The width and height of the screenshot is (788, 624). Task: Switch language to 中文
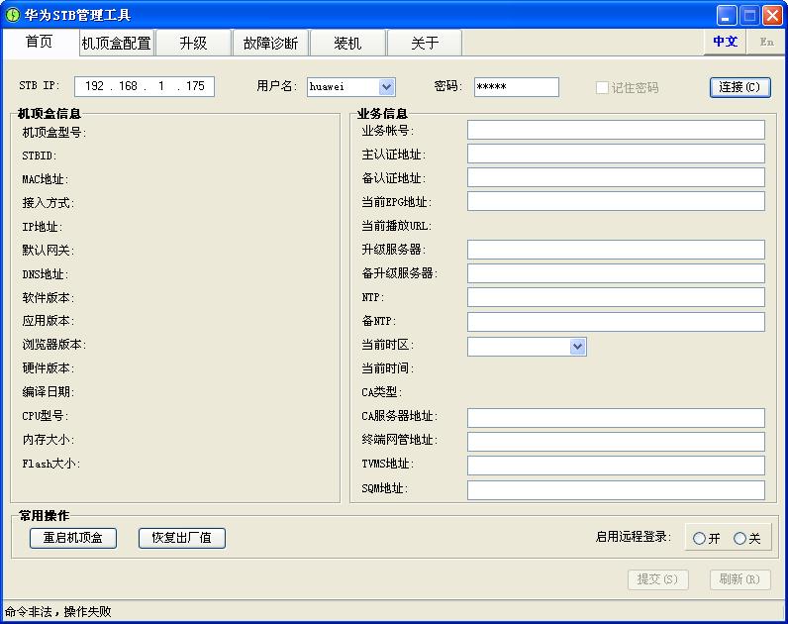726,42
